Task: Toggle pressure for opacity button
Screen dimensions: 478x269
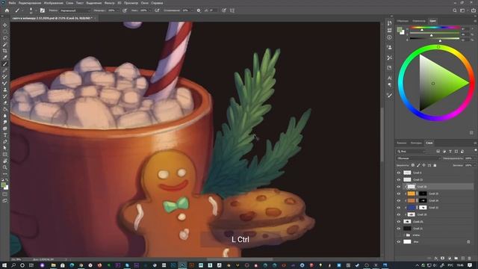Action: 125,10
